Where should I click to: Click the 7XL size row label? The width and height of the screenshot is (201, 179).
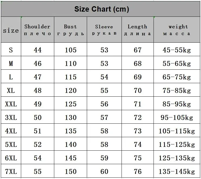coord(11,171)
